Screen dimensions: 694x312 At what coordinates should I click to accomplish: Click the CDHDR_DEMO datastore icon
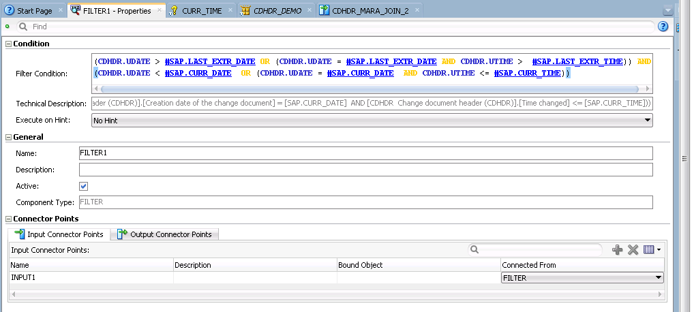point(245,11)
